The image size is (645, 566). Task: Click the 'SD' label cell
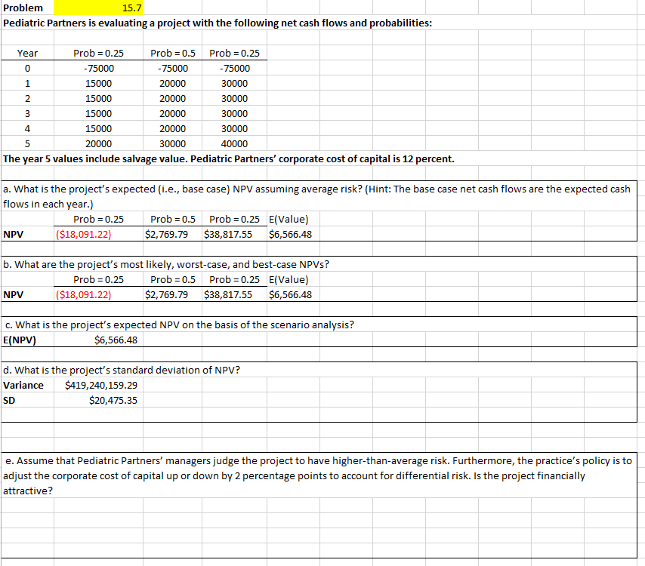(x=27, y=401)
